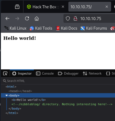115x121 pixels.
Task: Close the Hack The Box tab
Action: pos(63,7)
